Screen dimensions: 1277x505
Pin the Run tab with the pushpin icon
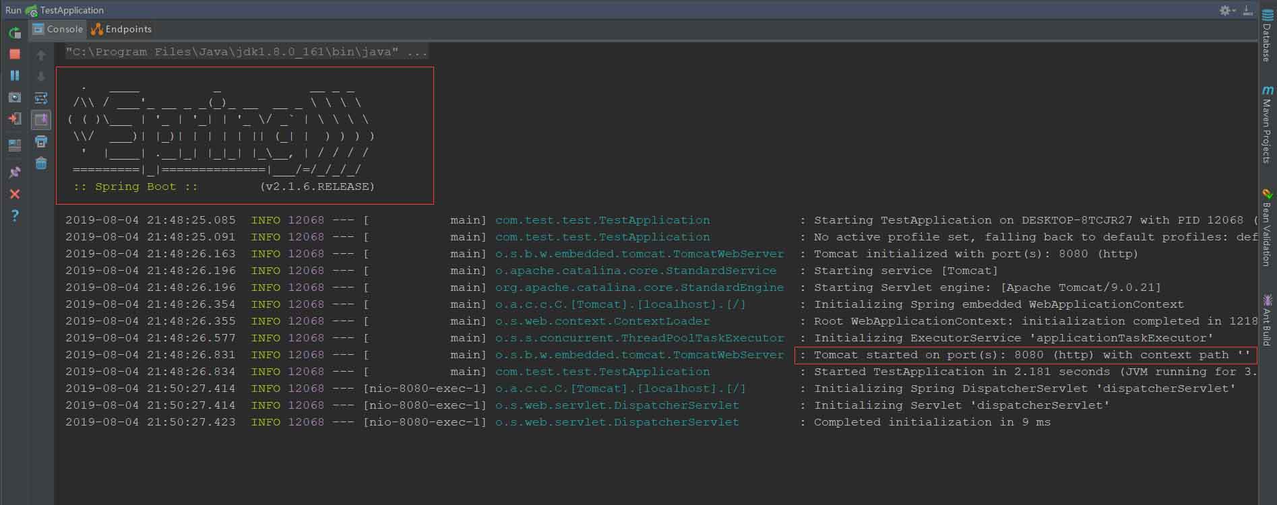coord(15,172)
